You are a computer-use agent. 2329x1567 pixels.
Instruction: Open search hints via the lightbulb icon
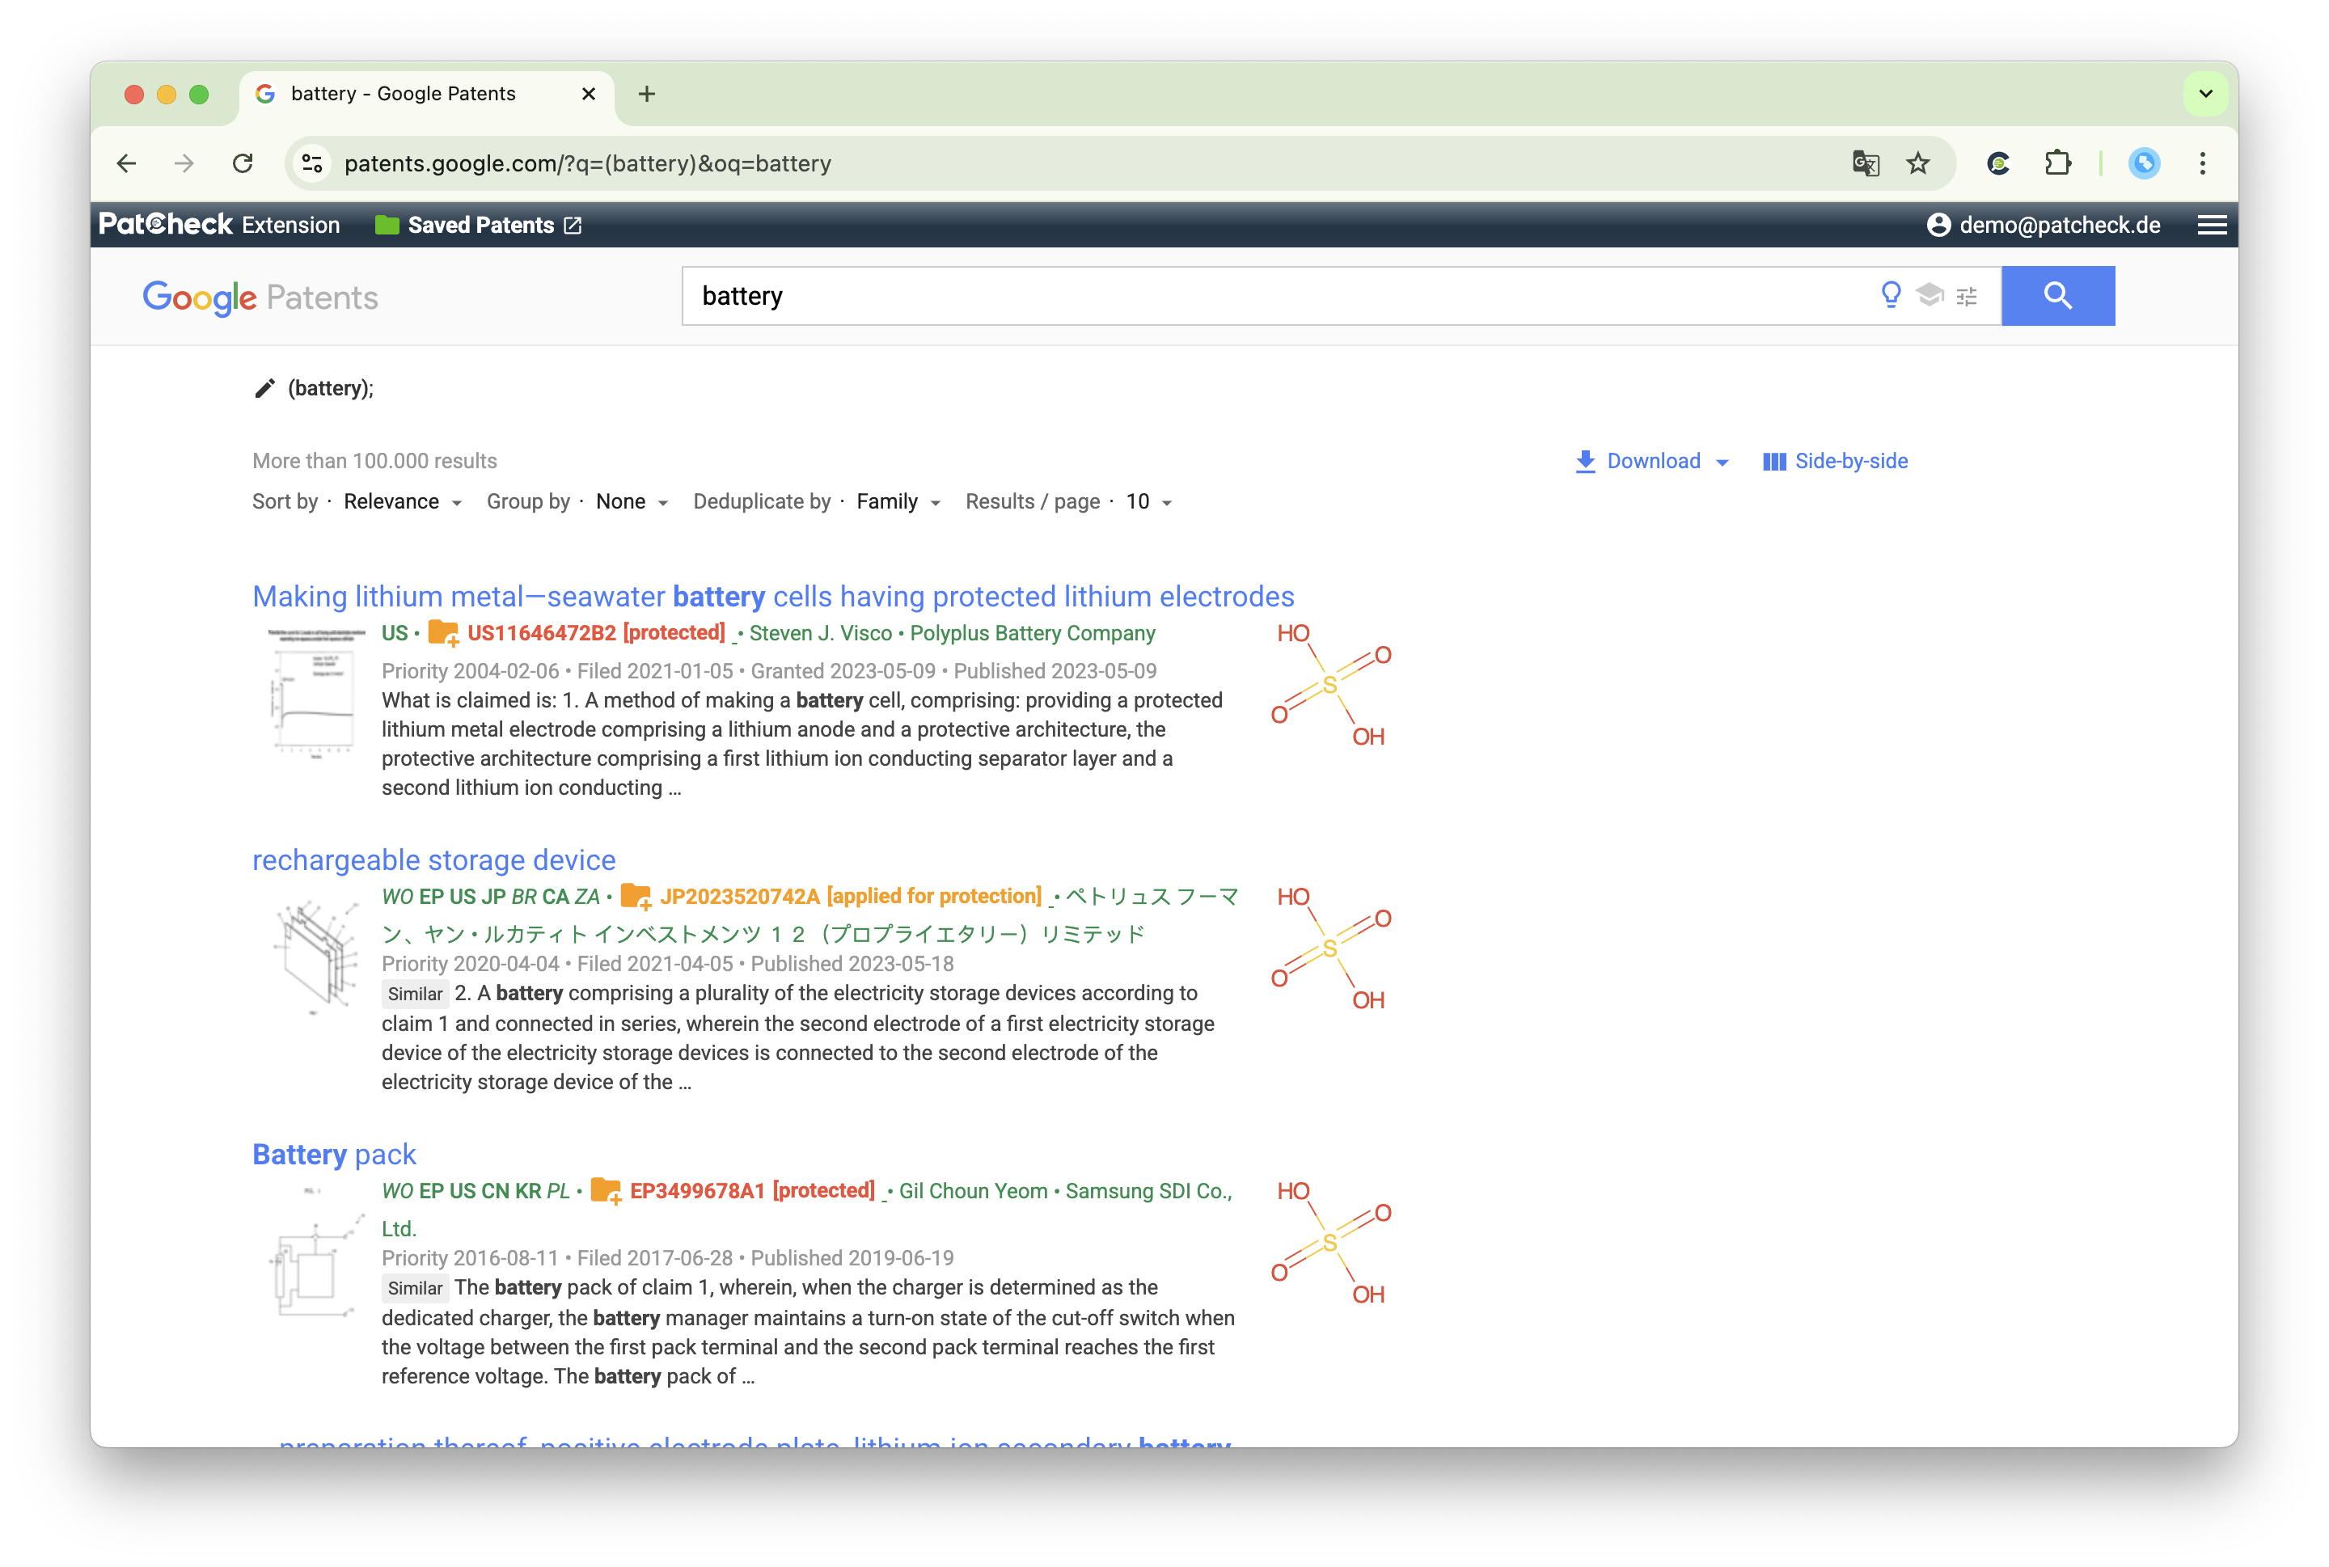point(1890,296)
